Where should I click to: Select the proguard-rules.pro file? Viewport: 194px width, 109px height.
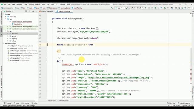click(23, 53)
